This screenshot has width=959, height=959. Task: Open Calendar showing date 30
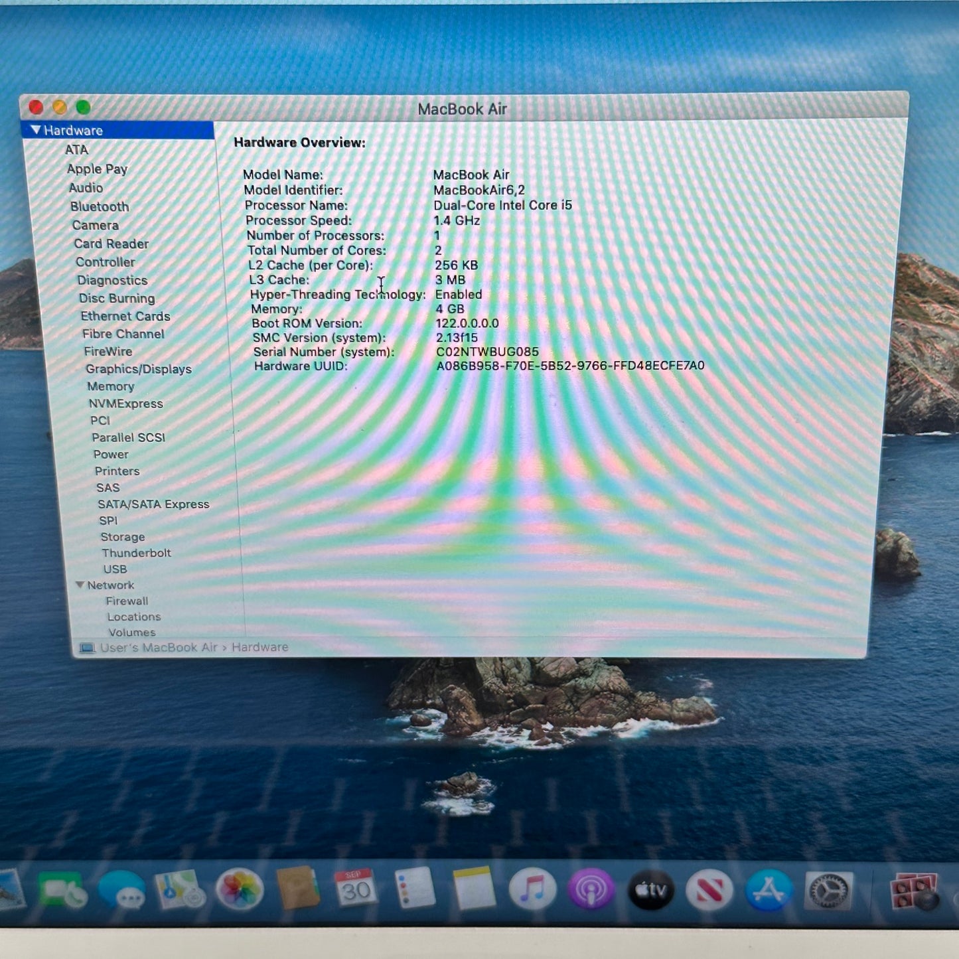(x=355, y=888)
